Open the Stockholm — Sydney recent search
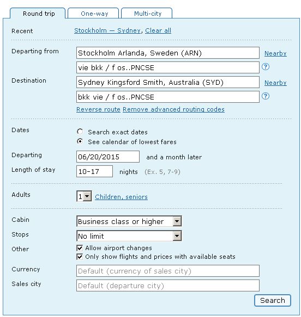The width and height of the screenshot is (301, 317). [x=107, y=30]
